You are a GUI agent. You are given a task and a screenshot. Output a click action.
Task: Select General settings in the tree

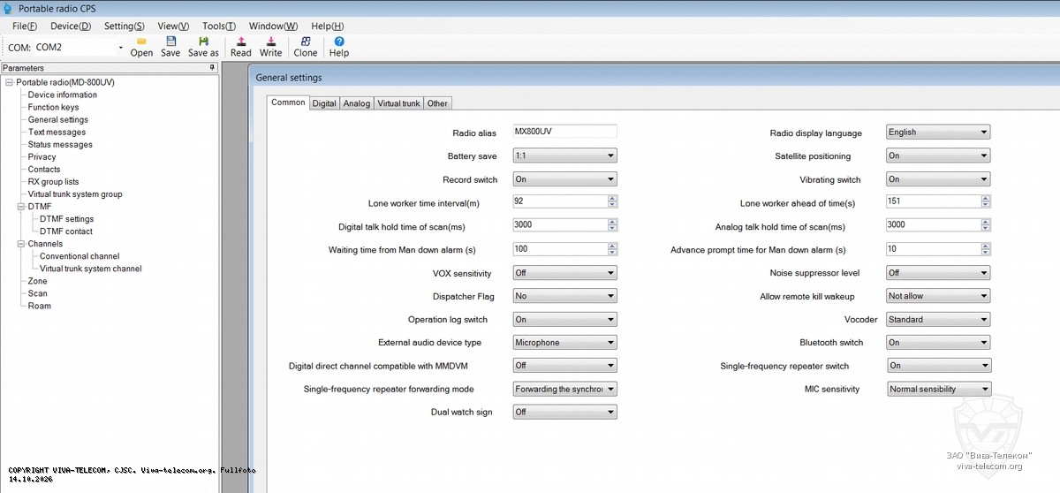pyautogui.click(x=58, y=119)
